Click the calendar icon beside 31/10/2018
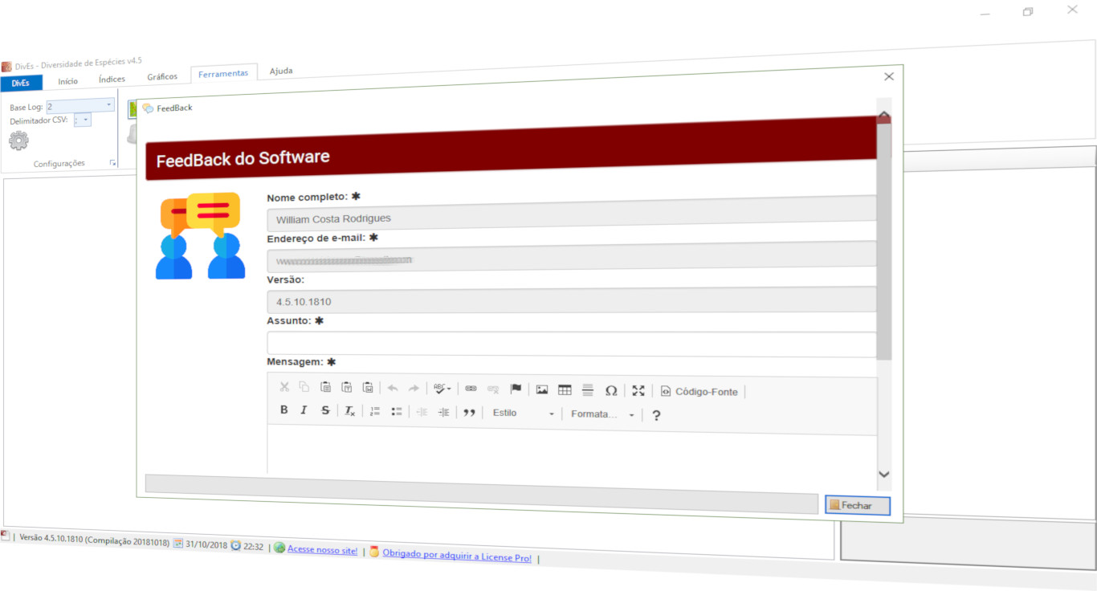 [178, 543]
